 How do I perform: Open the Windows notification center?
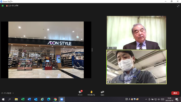(177, 99)
